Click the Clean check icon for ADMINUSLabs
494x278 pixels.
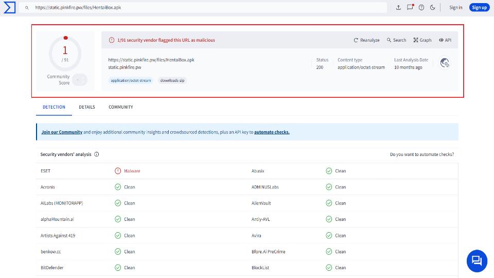[329, 187]
